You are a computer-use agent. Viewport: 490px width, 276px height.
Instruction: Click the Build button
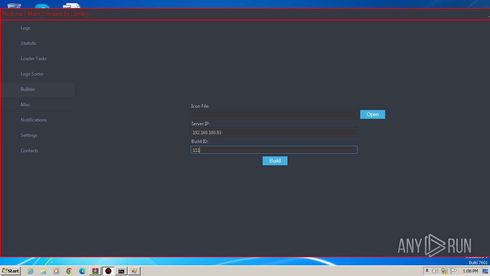point(275,161)
